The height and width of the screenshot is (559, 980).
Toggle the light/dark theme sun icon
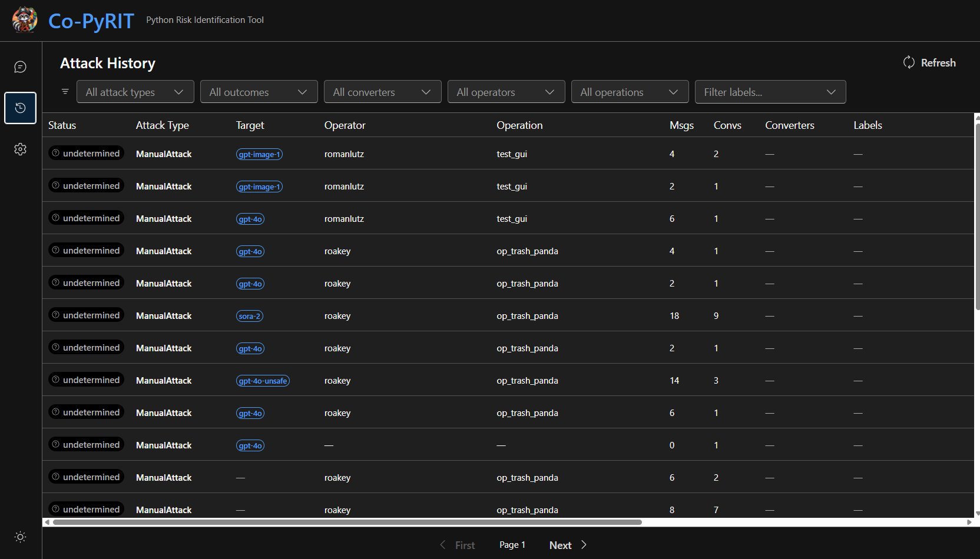pyautogui.click(x=21, y=537)
